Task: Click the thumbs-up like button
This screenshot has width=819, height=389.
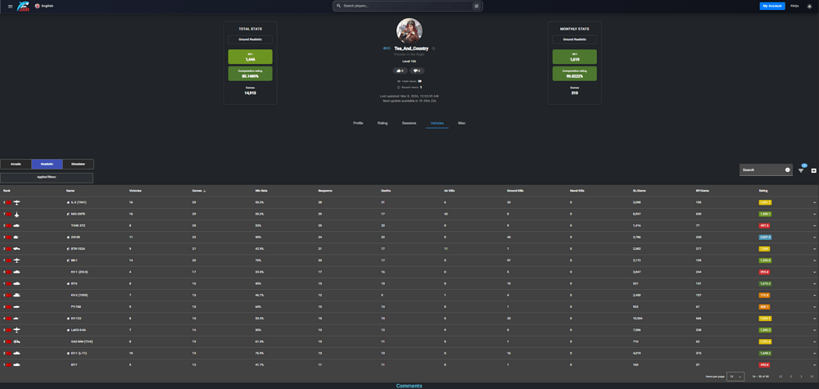Action: [400, 71]
